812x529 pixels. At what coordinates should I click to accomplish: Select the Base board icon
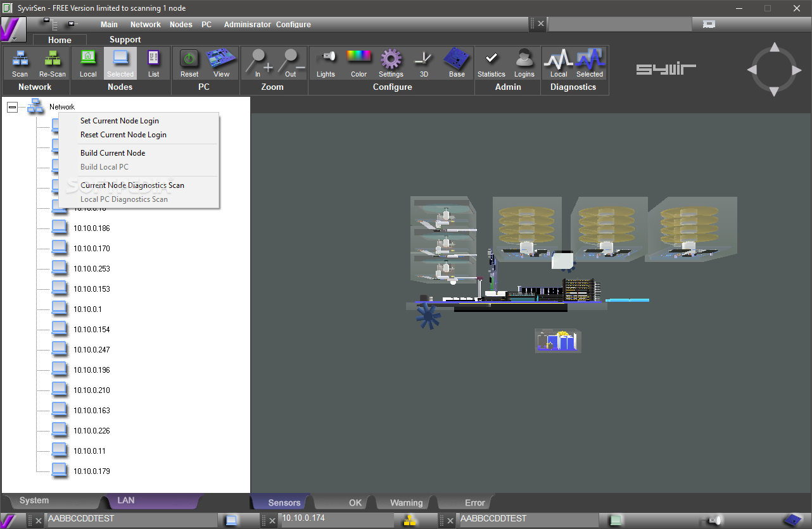tap(457, 63)
